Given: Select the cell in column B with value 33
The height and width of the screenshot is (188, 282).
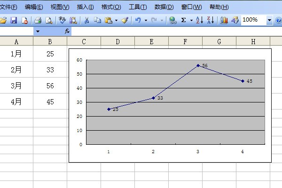Looking at the screenshot, I should pyautogui.click(x=50, y=70).
